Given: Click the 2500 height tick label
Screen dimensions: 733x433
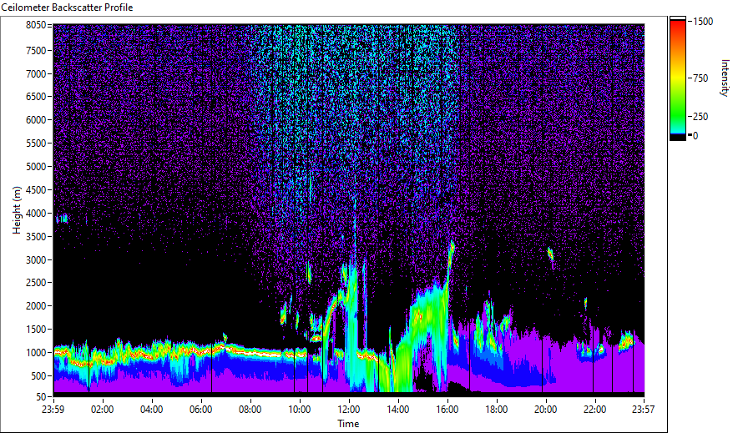Looking at the screenshot, I should click(x=36, y=283).
